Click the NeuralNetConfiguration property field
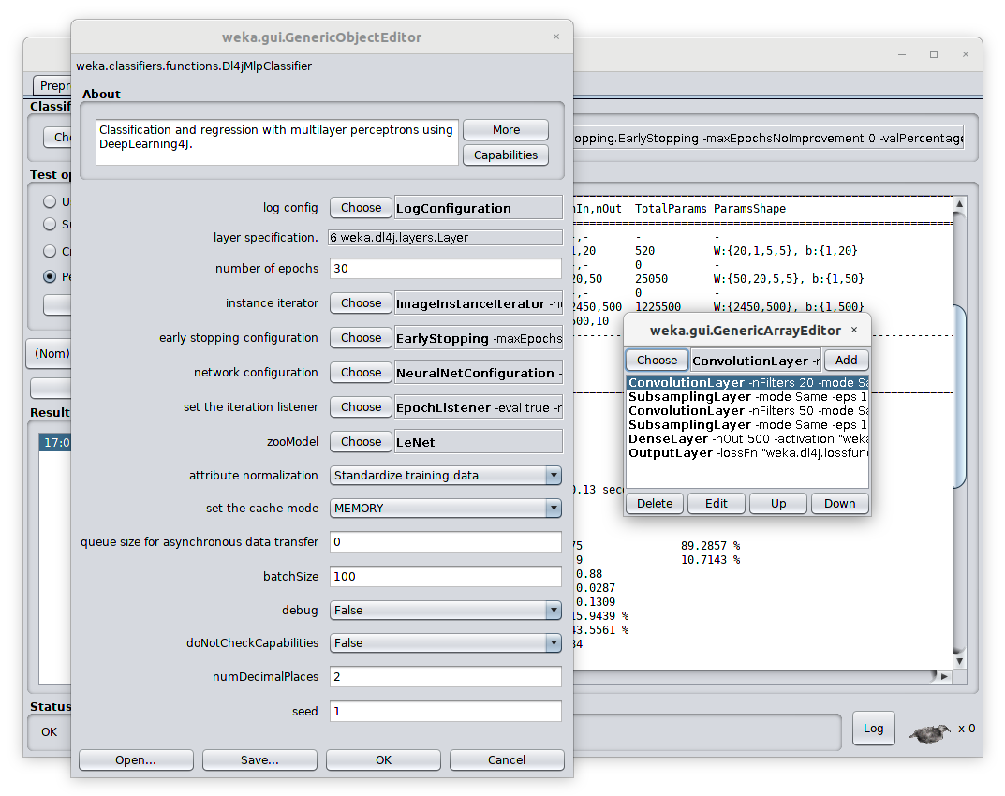Image resolution: width=1005 pixels, height=796 pixels. [478, 373]
